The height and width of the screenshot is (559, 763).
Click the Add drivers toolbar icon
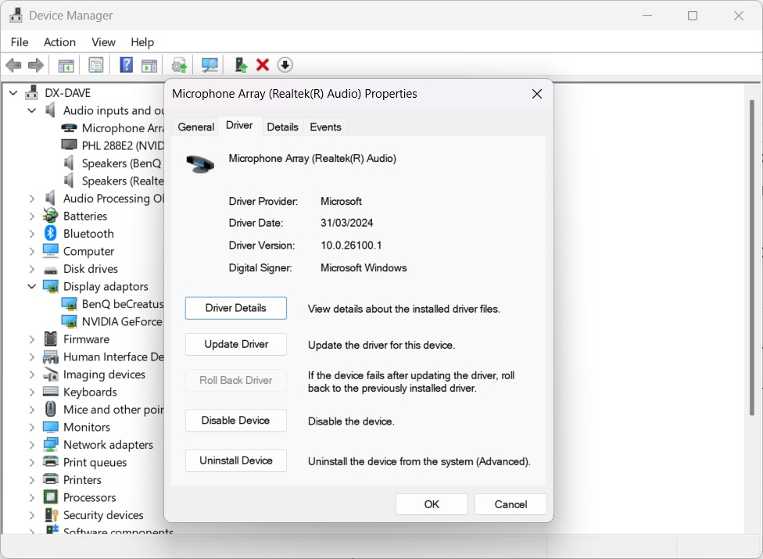pos(241,65)
